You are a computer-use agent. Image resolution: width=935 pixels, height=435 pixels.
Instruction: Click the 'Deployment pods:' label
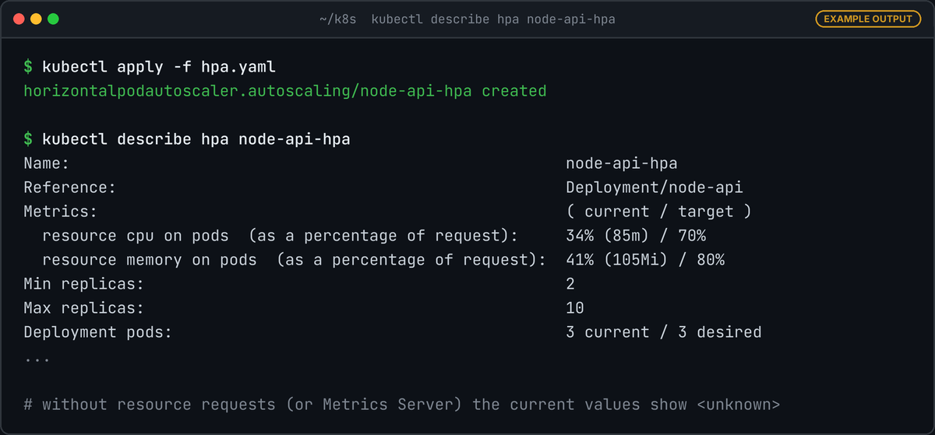tap(98, 332)
